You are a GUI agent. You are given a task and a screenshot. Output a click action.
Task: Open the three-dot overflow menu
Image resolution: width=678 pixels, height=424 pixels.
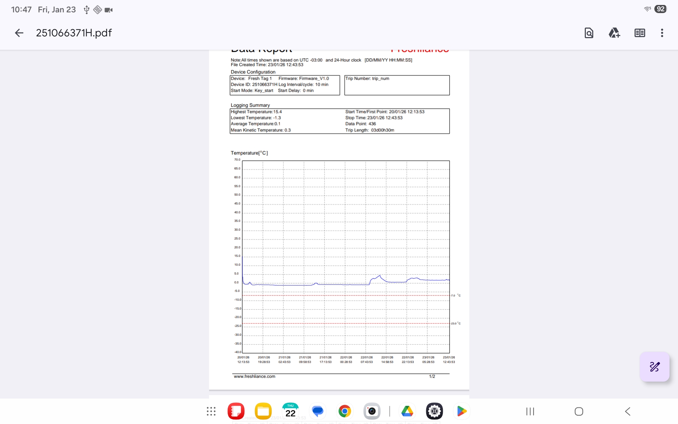click(662, 33)
